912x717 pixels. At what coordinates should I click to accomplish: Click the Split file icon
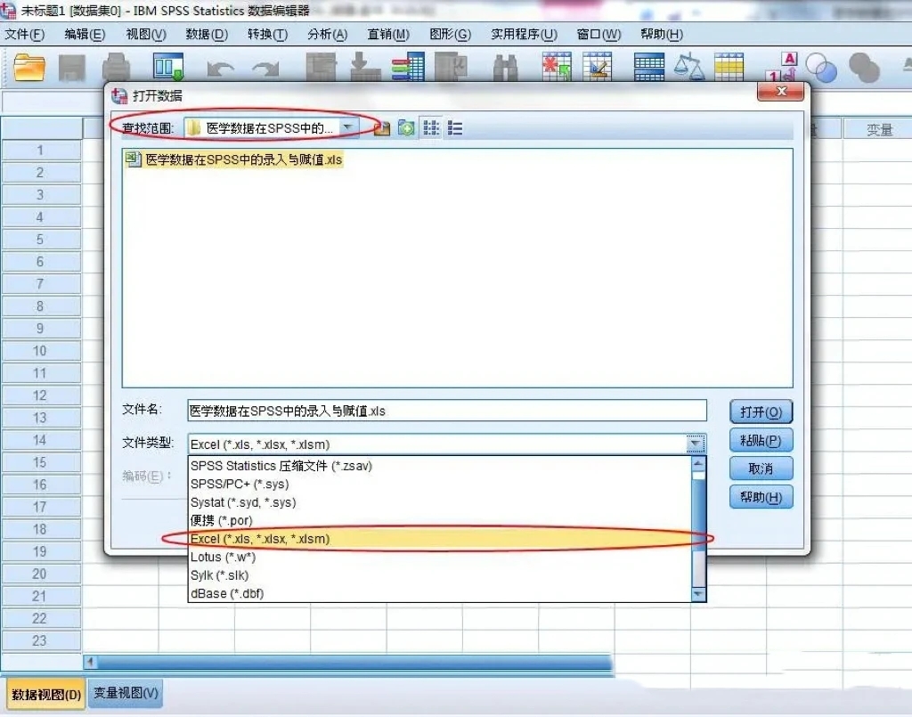coord(649,67)
